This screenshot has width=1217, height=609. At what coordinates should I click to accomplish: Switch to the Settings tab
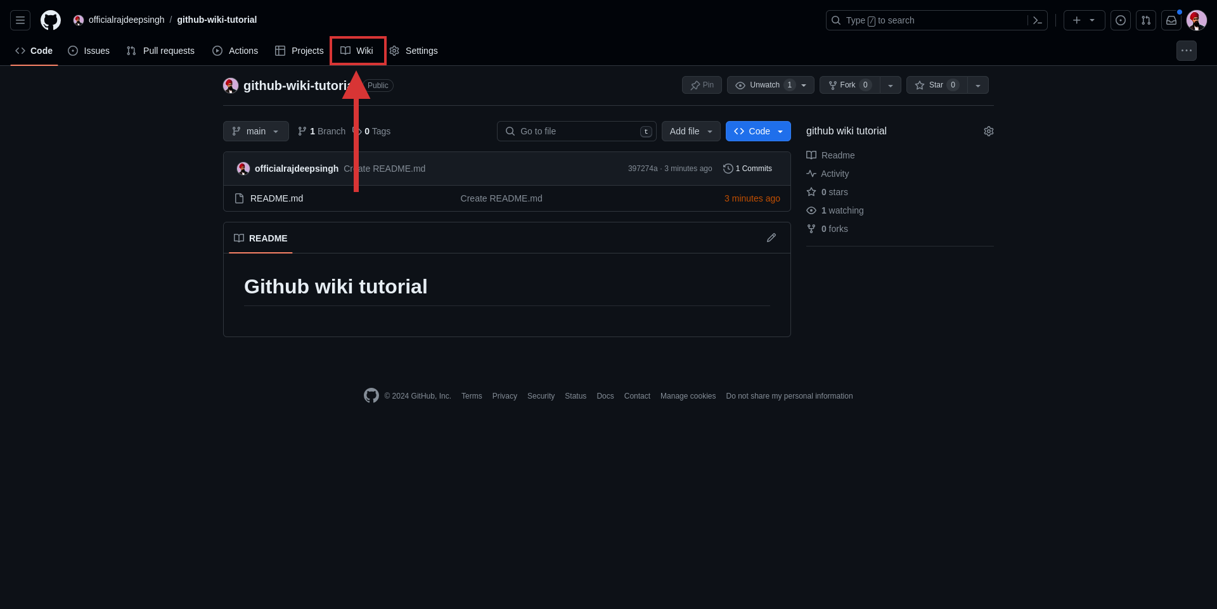(414, 51)
